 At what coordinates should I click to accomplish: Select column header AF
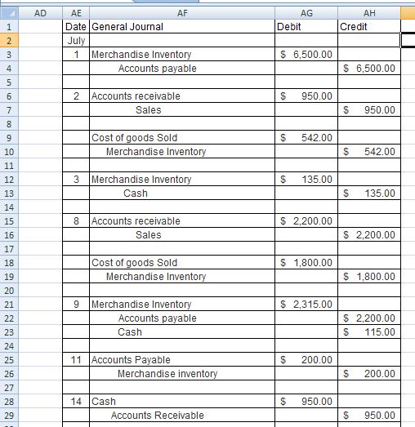[x=182, y=13]
